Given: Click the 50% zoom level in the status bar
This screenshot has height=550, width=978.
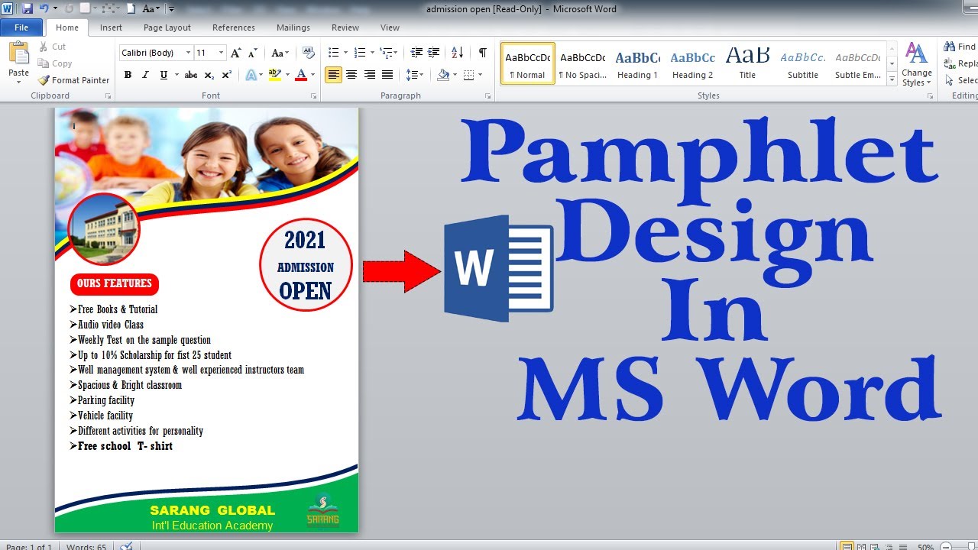Looking at the screenshot, I should 925,546.
